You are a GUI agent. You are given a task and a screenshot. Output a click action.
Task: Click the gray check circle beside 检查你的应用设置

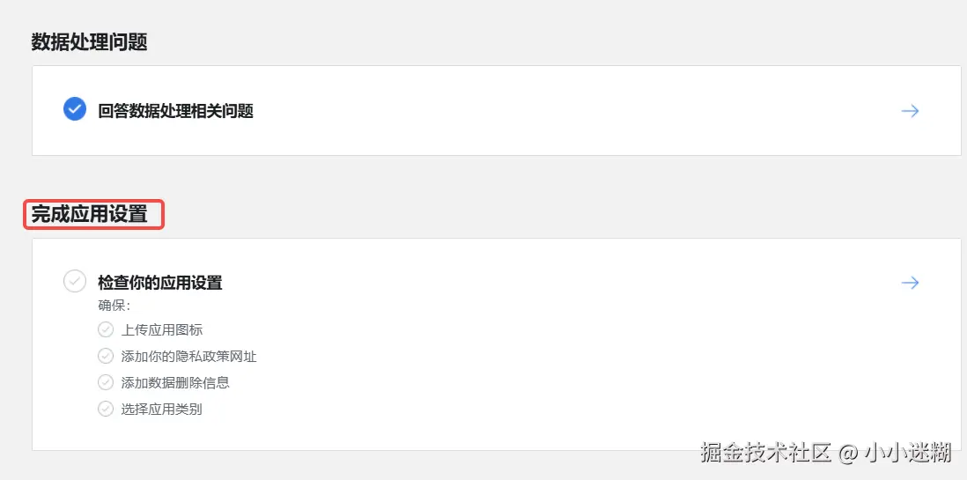click(75, 282)
